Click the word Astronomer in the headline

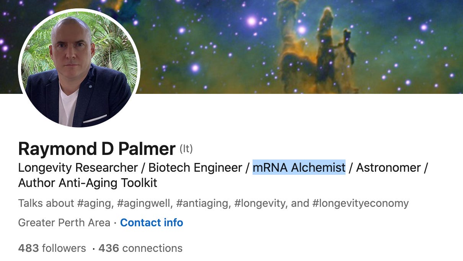click(388, 168)
